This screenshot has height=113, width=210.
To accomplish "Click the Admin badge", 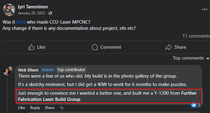I will [x=48, y=70].
